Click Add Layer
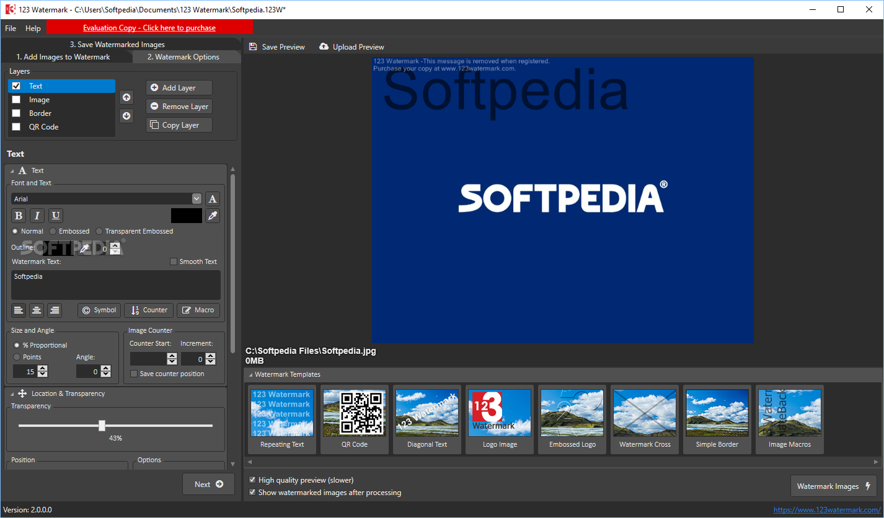Screen dimensions: 884x518 click(x=179, y=88)
